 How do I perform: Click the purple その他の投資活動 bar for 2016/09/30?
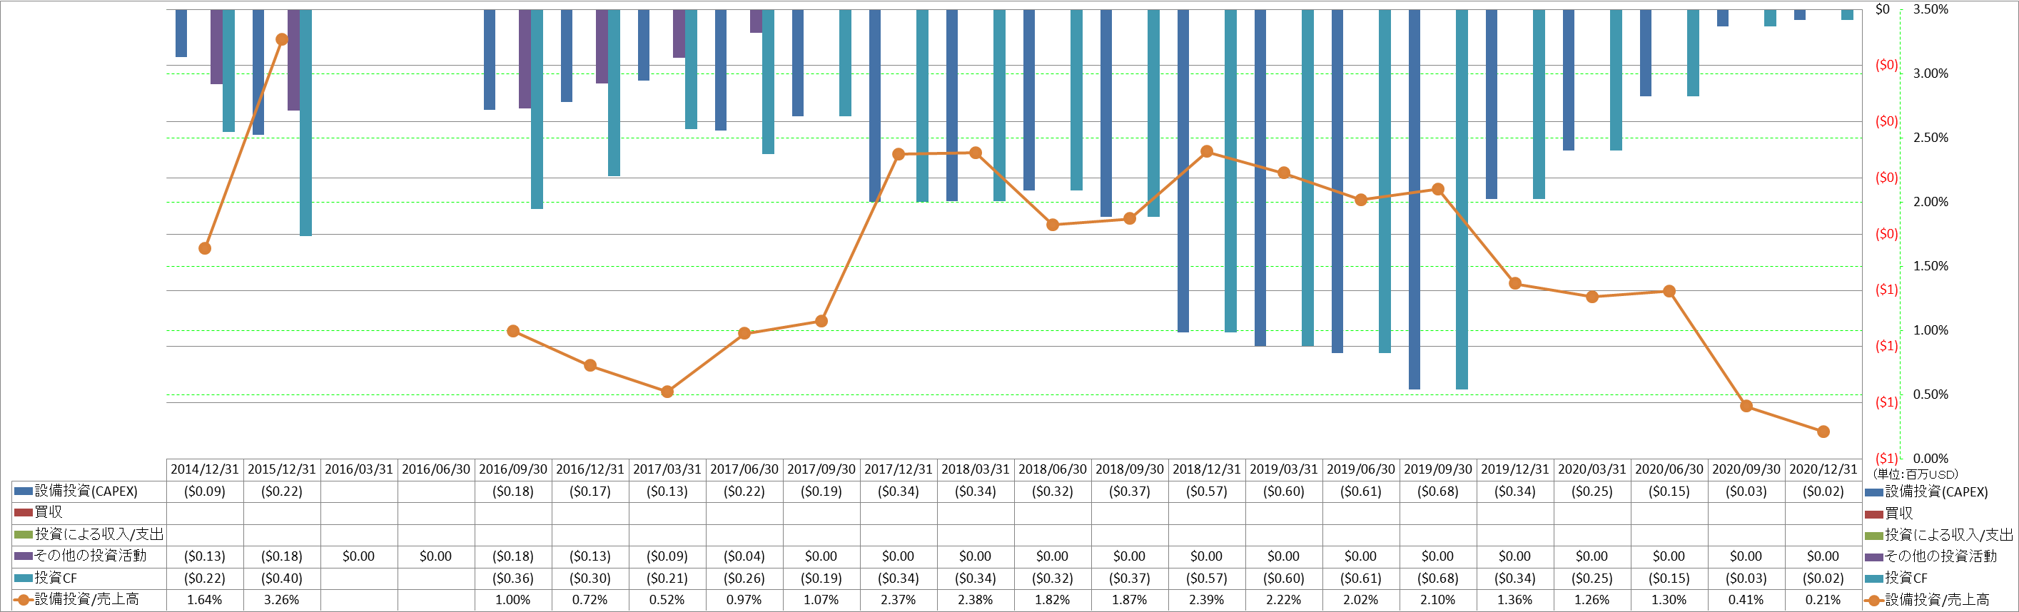[x=525, y=58]
